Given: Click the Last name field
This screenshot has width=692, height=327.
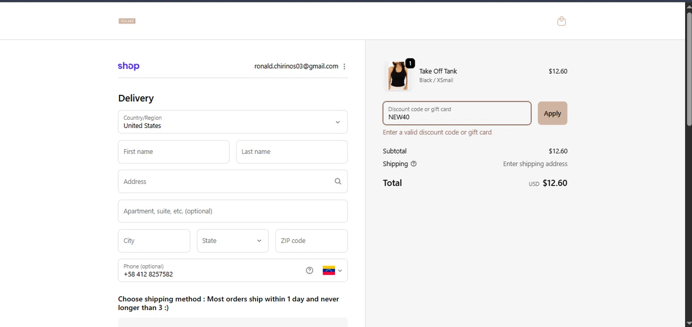Looking at the screenshot, I should 292,152.
